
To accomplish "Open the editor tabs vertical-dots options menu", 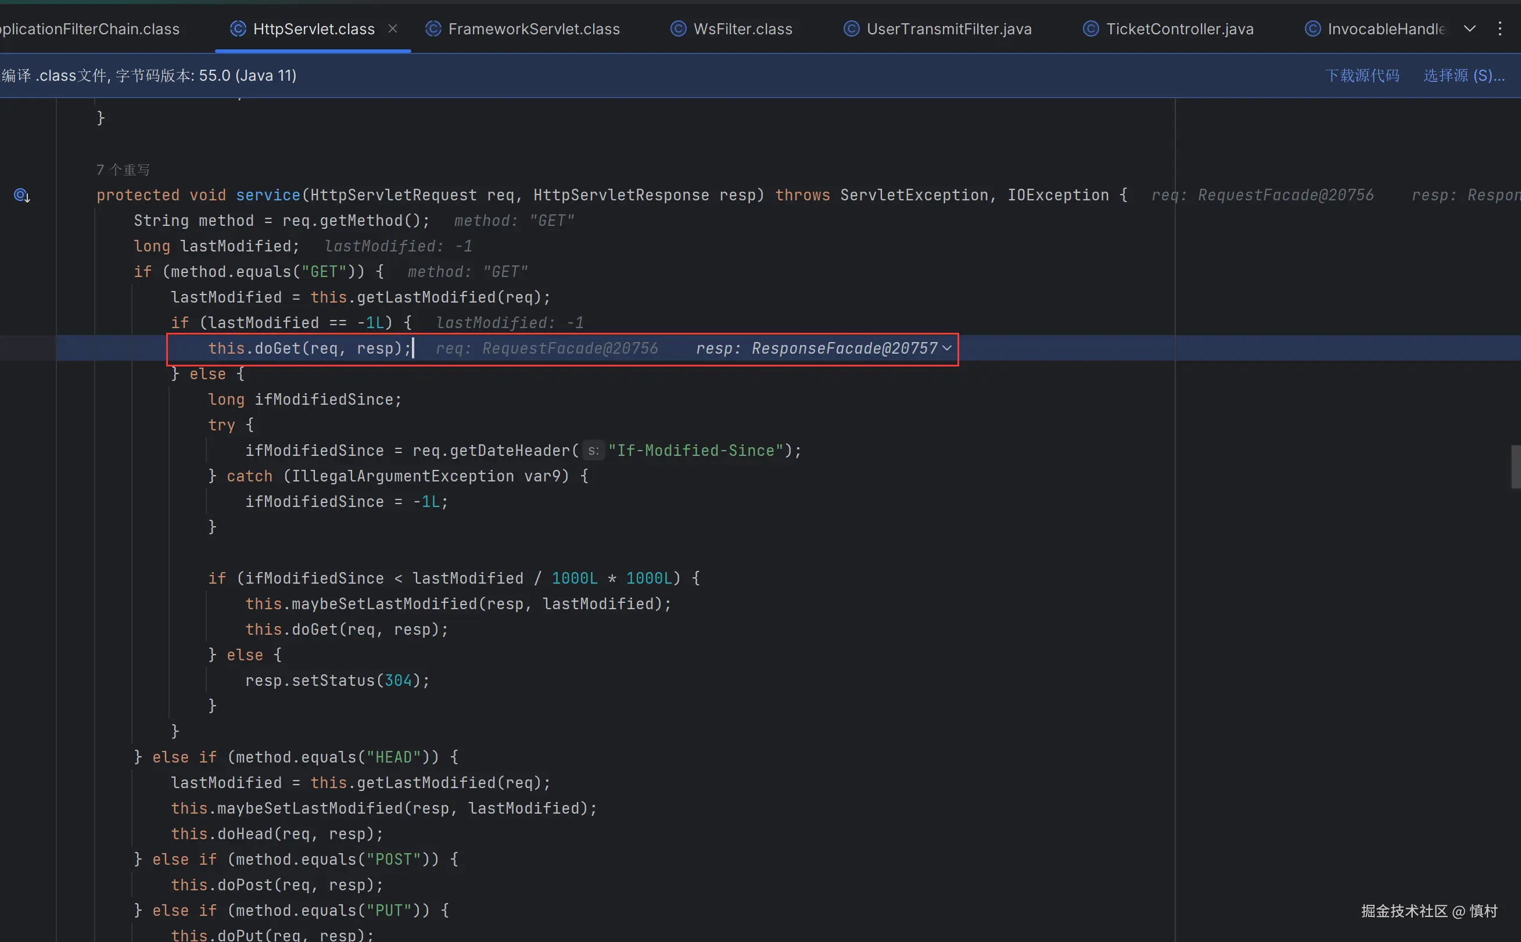I will [1499, 28].
